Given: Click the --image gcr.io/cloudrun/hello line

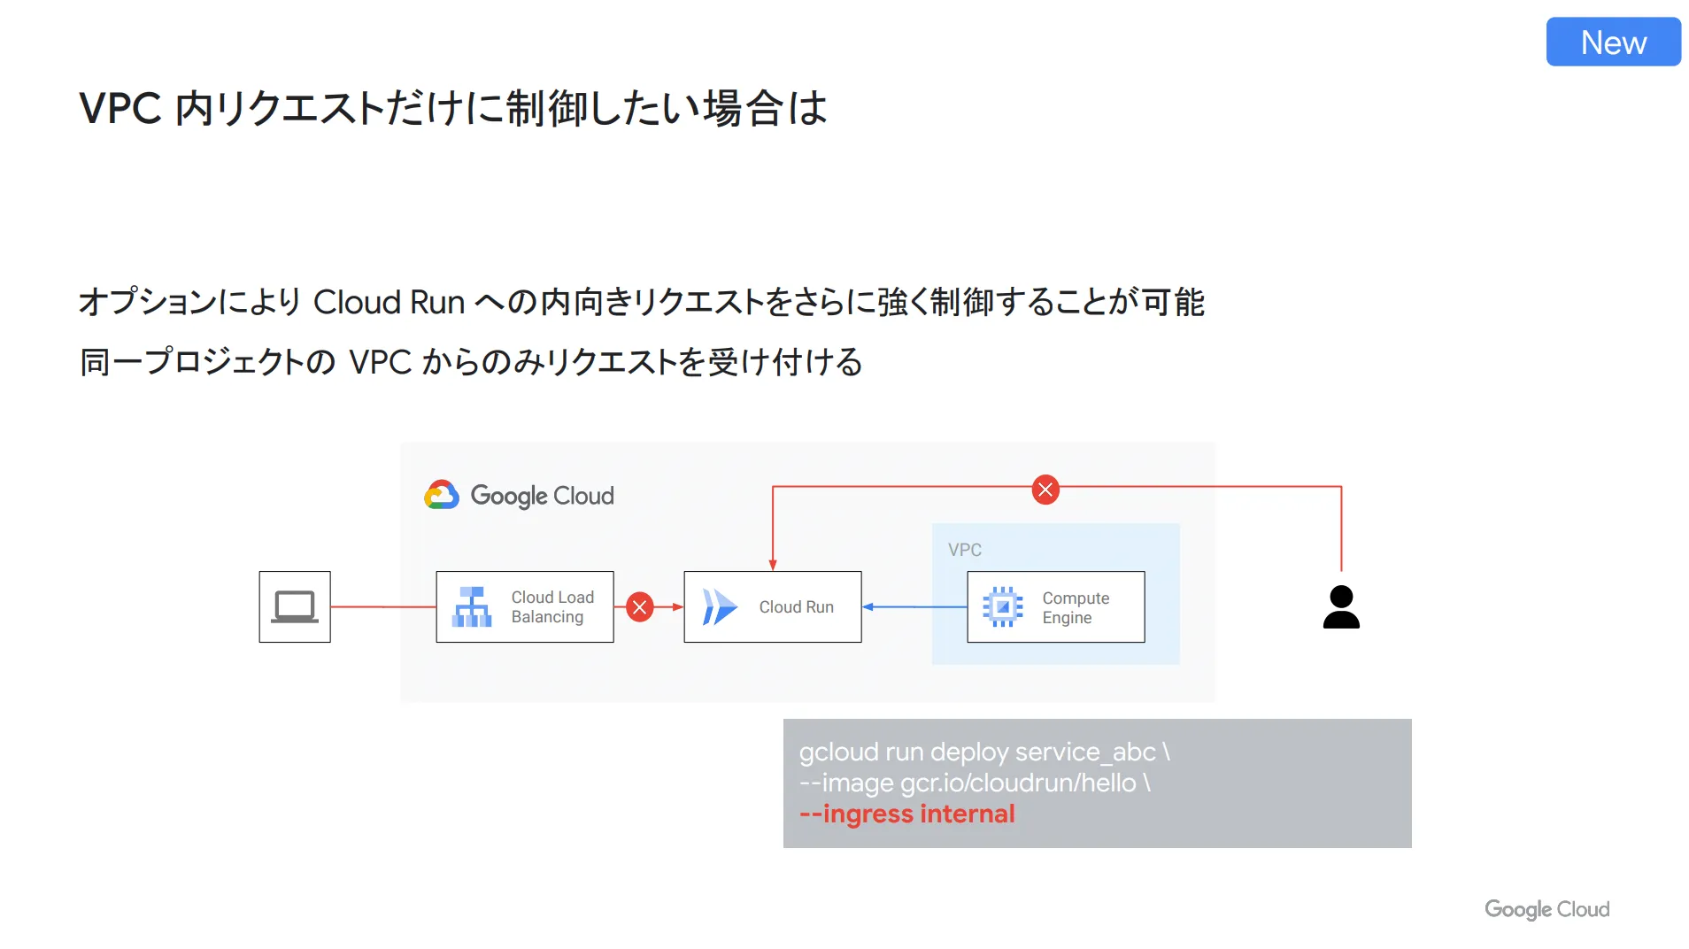Looking at the screenshot, I should click(975, 783).
